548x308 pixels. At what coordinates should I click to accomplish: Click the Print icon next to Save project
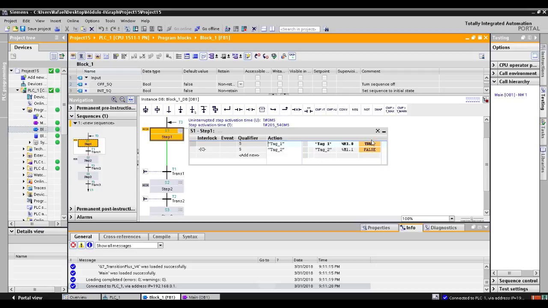coord(57,29)
